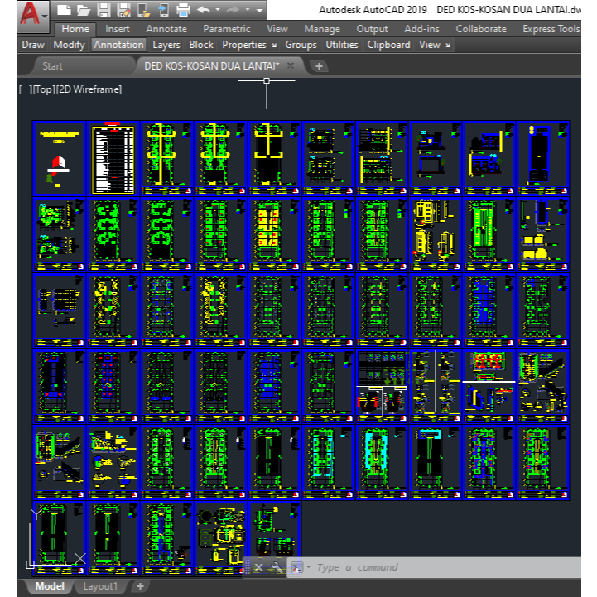Image resolution: width=597 pixels, height=597 pixels.
Task: Select the white drawing-list table sheet
Action: (x=113, y=158)
